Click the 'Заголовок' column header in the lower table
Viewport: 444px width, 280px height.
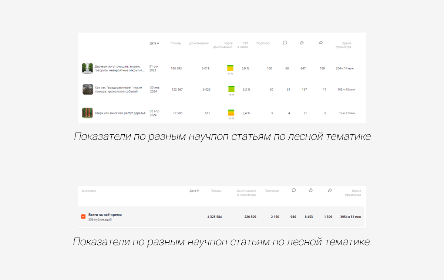(89, 191)
